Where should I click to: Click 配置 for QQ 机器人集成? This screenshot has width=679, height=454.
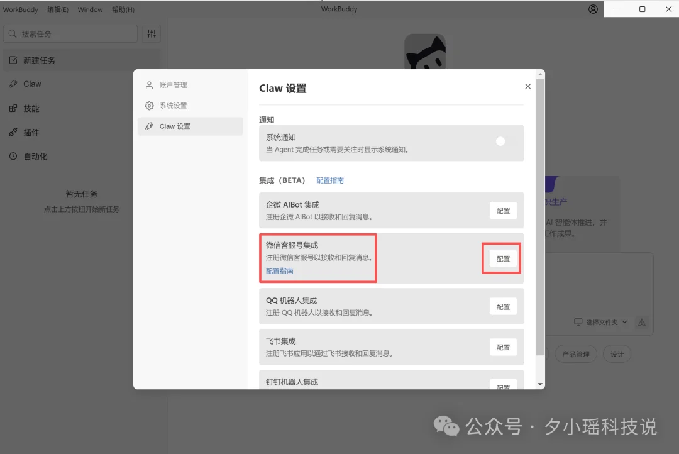pyautogui.click(x=502, y=306)
